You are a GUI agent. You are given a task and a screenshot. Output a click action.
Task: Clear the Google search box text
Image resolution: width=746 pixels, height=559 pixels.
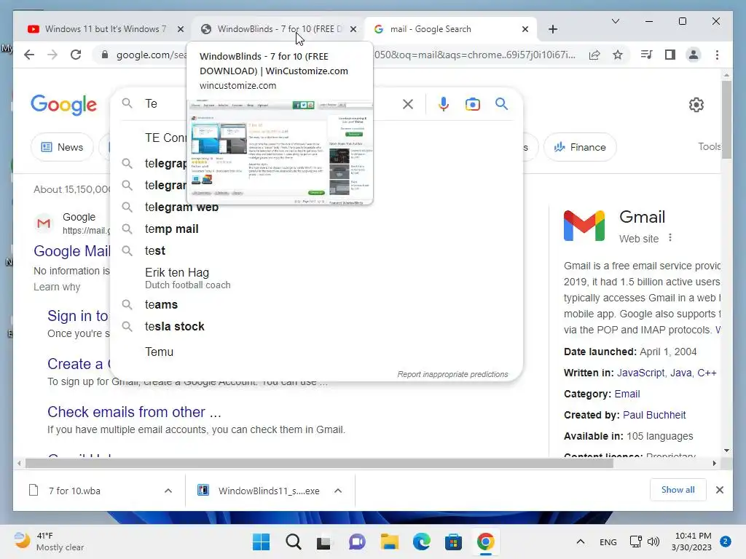pos(408,104)
